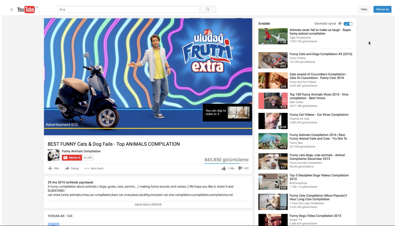Open Top 5 Discipline Dogs Videos Compilation
Image resolution: width=395 pixels, height=226 pixels.
[319, 177]
